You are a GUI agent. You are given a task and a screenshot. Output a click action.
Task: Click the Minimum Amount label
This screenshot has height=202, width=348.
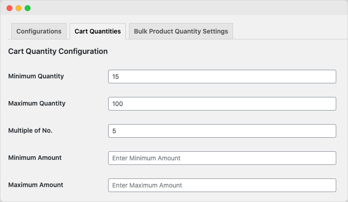(35, 158)
